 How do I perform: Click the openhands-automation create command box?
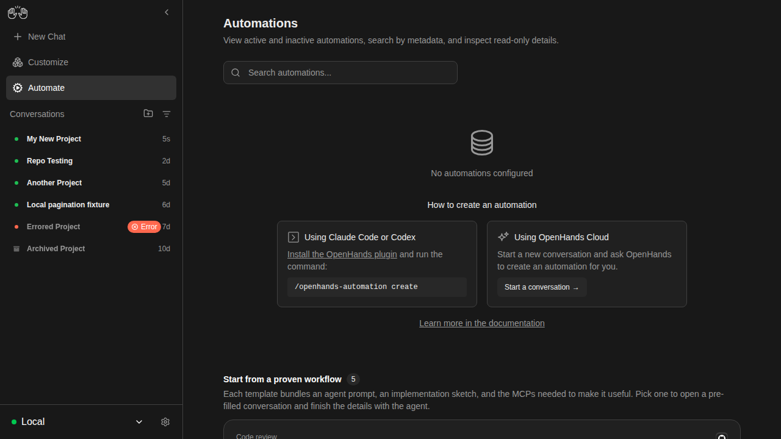[377, 287]
